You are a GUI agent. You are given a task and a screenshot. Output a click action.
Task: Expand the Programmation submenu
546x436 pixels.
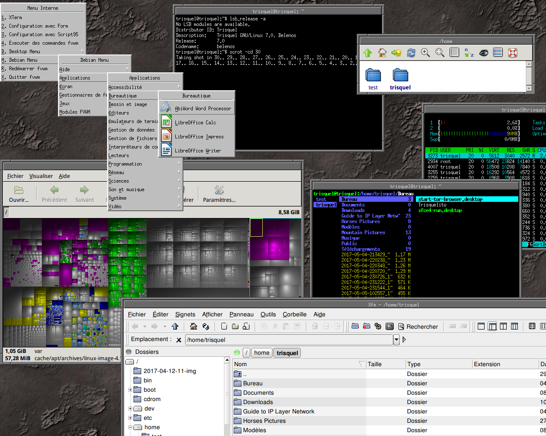click(145, 164)
